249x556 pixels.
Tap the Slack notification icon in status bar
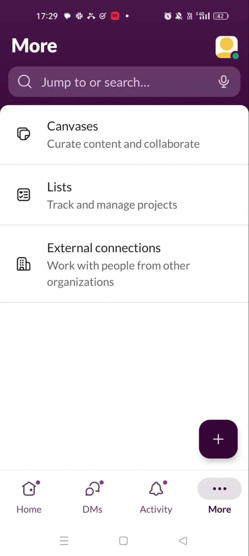point(79,16)
